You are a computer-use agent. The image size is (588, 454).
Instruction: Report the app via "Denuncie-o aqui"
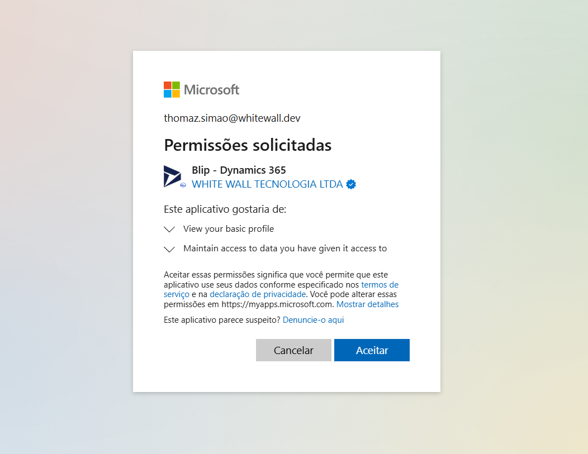click(x=313, y=320)
